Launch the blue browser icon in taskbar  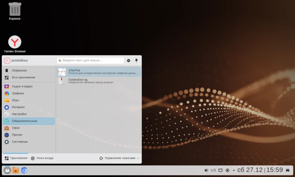coord(24,170)
